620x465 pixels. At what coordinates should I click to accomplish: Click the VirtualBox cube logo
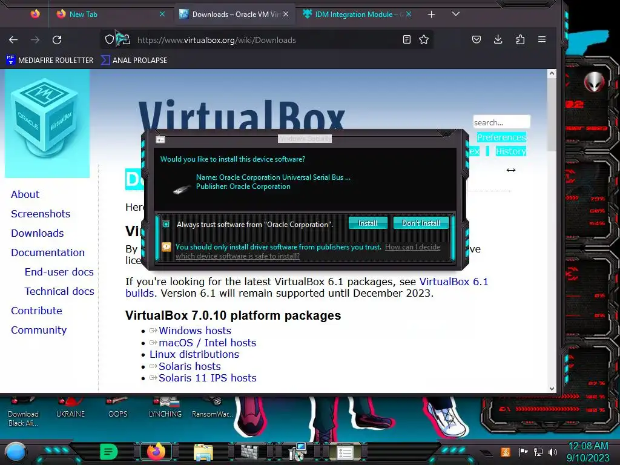(x=47, y=124)
